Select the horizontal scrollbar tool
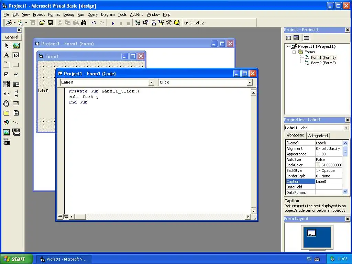 coord(7,94)
